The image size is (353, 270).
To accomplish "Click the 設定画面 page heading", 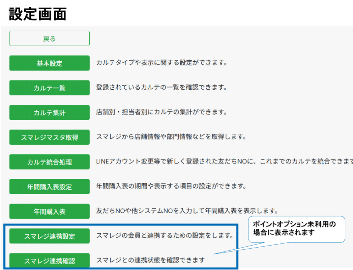I will click(x=38, y=14).
